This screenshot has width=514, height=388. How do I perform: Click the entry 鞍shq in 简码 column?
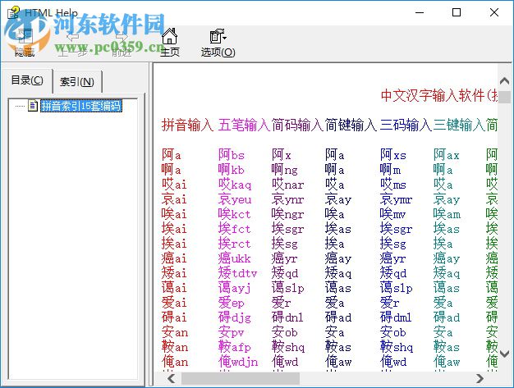(288, 347)
